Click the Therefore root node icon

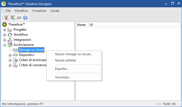click(5, 24)
